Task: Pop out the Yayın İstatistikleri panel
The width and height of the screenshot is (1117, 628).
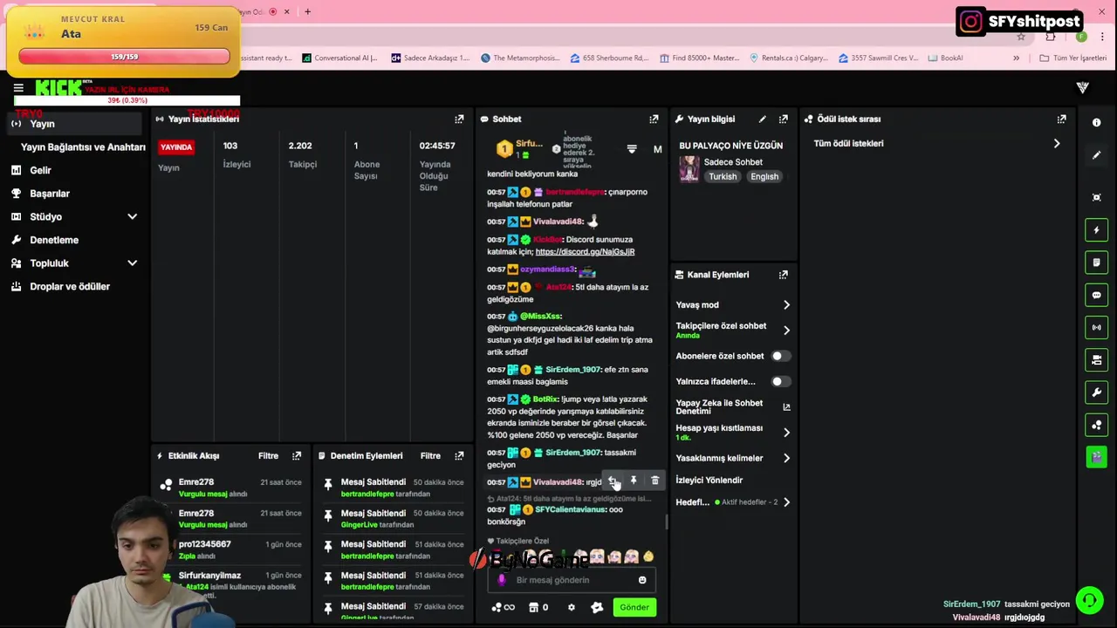Action: (459, 119)
